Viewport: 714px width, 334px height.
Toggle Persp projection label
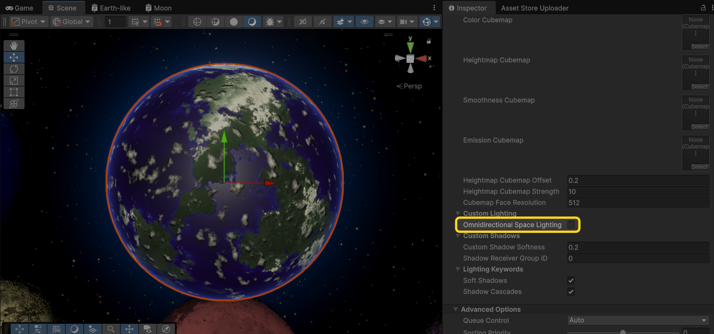409,86
